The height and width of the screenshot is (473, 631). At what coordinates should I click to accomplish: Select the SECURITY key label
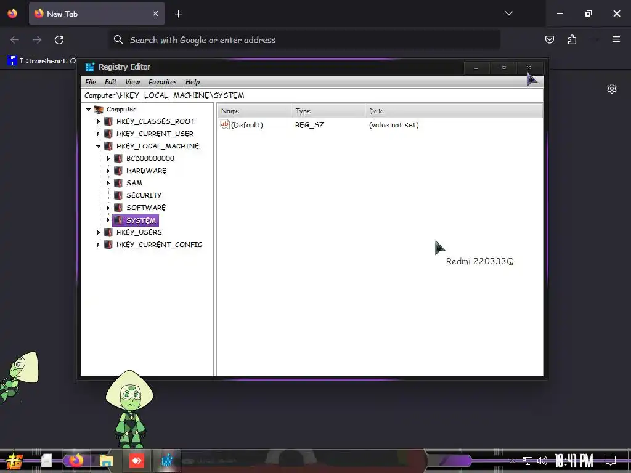144,195
